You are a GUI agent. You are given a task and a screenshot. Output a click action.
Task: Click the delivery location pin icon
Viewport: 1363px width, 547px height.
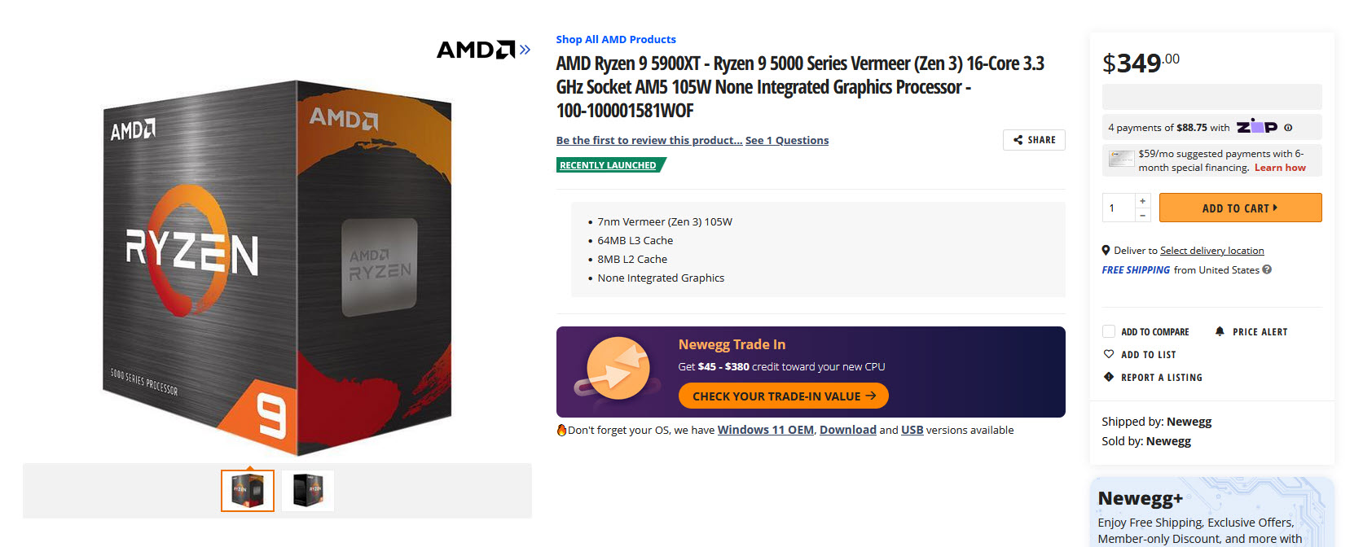tap(1106, 250)
